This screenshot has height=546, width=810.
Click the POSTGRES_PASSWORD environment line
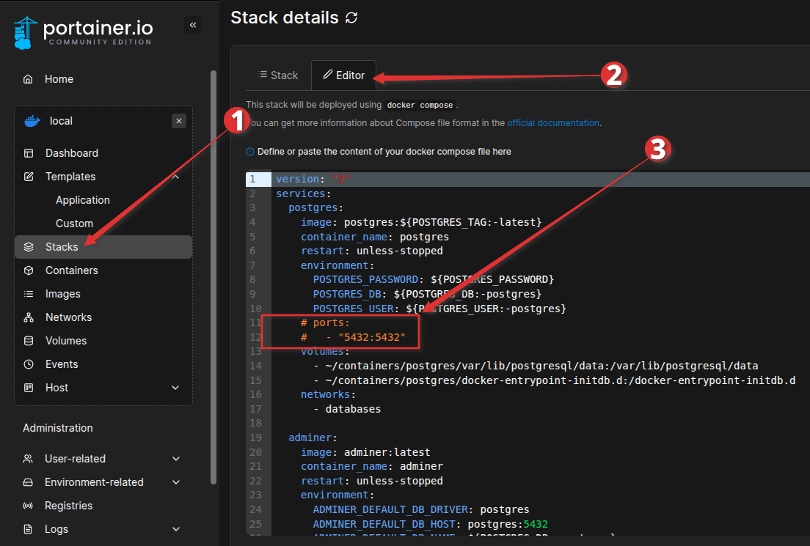coord(434,279)
